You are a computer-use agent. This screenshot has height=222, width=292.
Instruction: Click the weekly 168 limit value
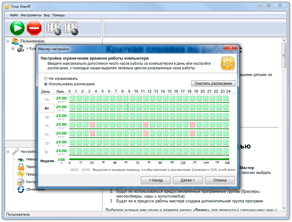[61, 159]
